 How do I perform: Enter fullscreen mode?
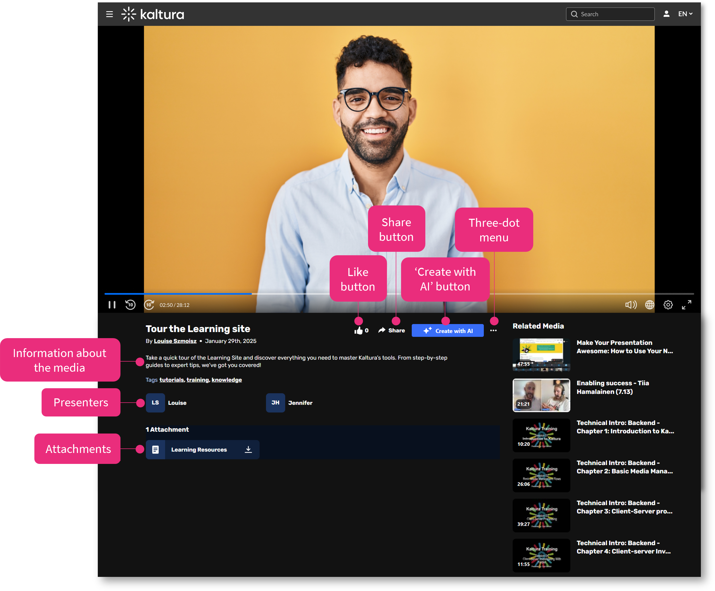(686, 305)
